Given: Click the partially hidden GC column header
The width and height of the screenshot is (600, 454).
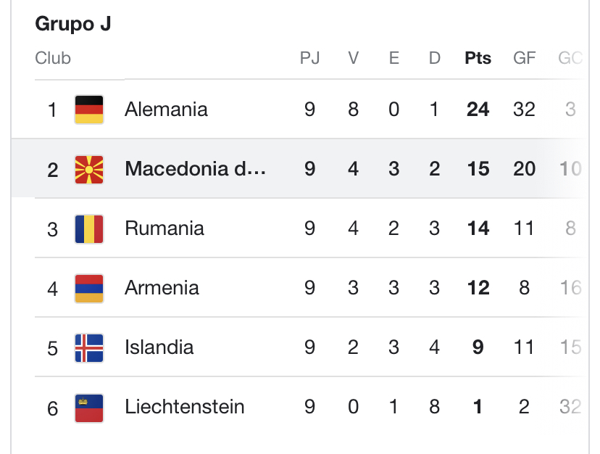Looking at the screenshot, I should (x=570, y=58).
